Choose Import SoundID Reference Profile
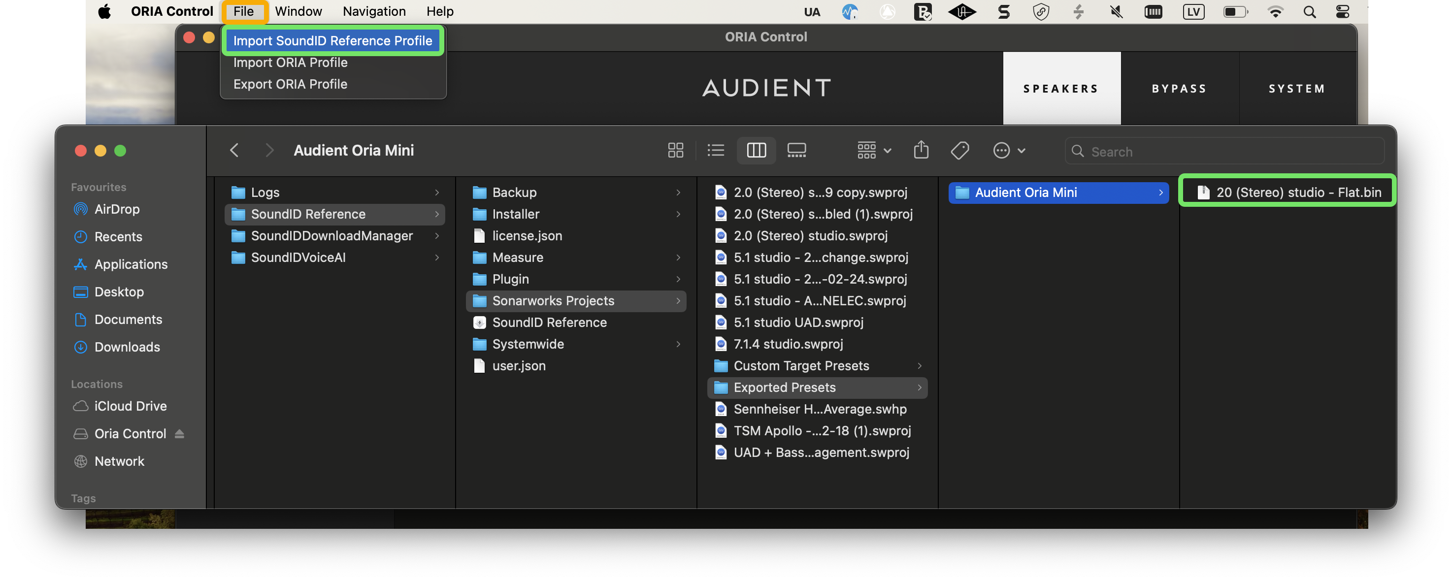Image resolution: width=1452 pixels, height=582 pixels. point(332,40)
